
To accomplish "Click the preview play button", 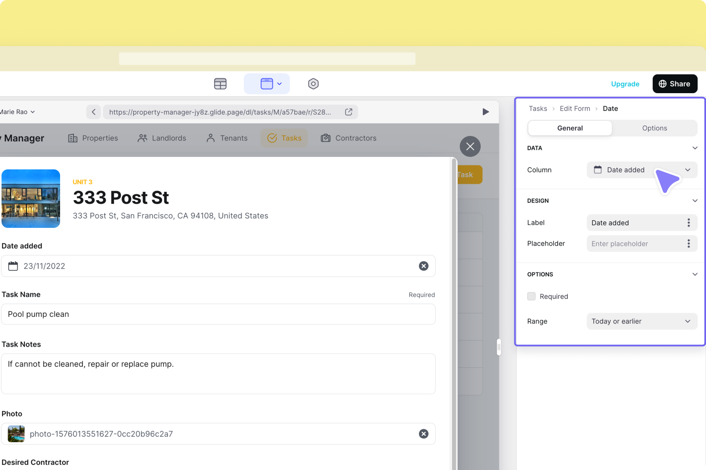I will click(485, 112).
